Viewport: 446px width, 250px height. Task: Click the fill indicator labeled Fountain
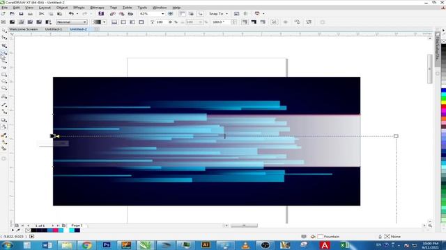point(328,236)
